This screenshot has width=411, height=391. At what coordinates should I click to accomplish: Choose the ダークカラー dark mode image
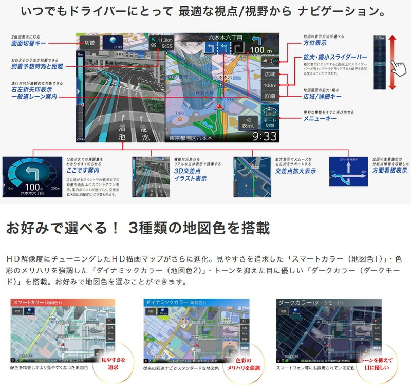[329, 331]
